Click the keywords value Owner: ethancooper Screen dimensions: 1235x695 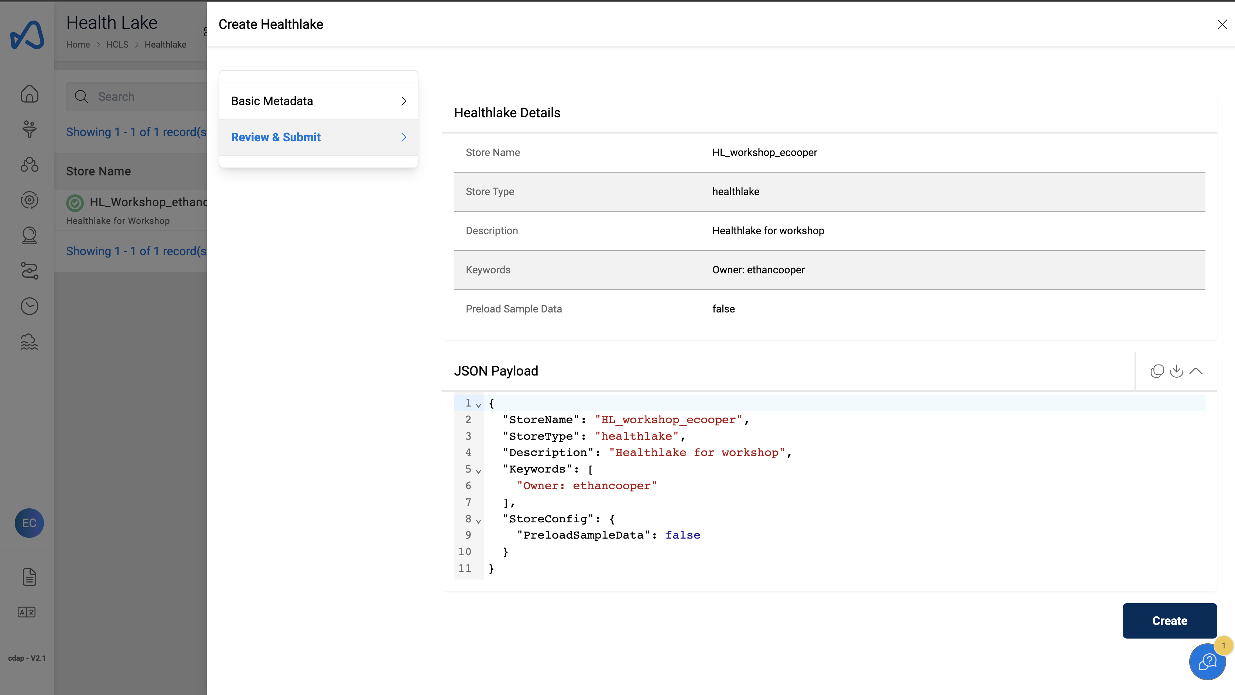(x=758, y=270)
